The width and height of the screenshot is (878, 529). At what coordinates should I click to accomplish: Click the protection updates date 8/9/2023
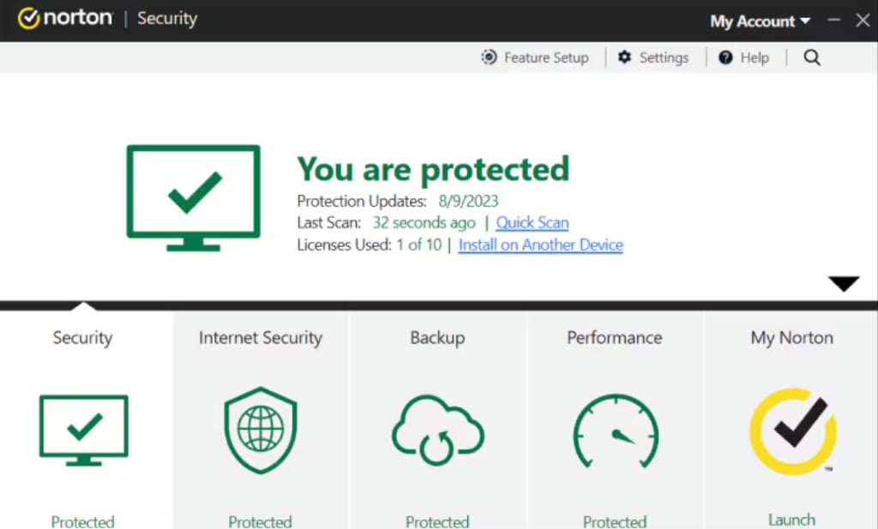click(x=468, y=201)
